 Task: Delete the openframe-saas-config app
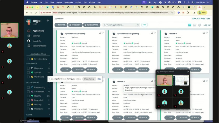(x=91, y=69)
